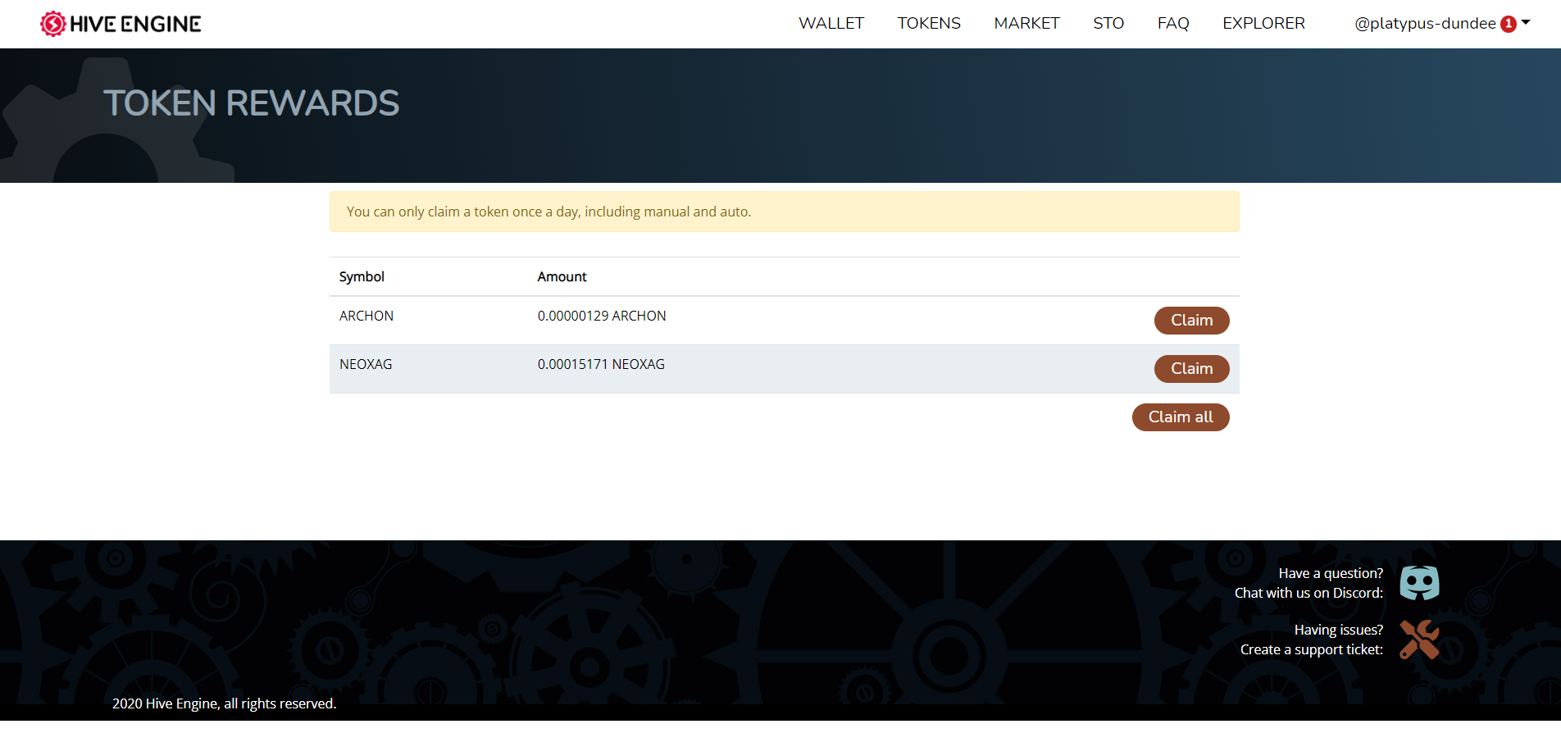Select the 0.00015171 NEOXAG amount
The width and height of the screenshot is (1561, 733).
pos(601,364)
